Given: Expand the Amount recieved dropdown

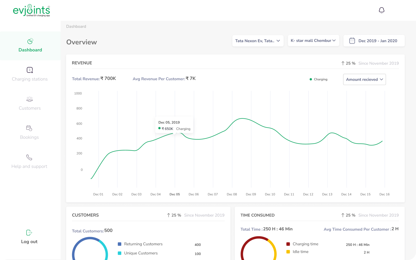Looking at the screenshot, I should point(364,79).
